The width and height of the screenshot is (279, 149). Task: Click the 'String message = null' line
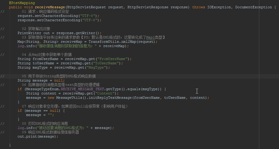tap(41, 81)
